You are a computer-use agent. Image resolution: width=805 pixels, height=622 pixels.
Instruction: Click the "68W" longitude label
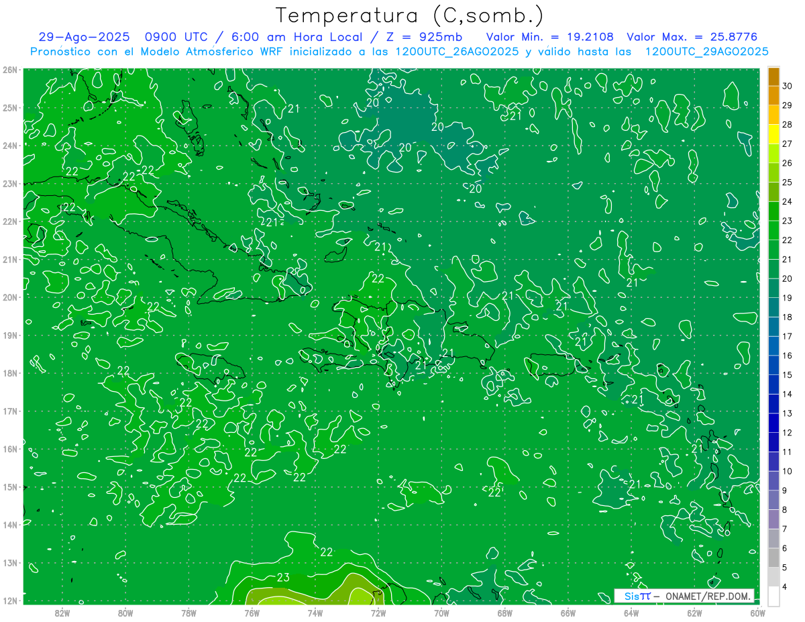coord(505,613)
